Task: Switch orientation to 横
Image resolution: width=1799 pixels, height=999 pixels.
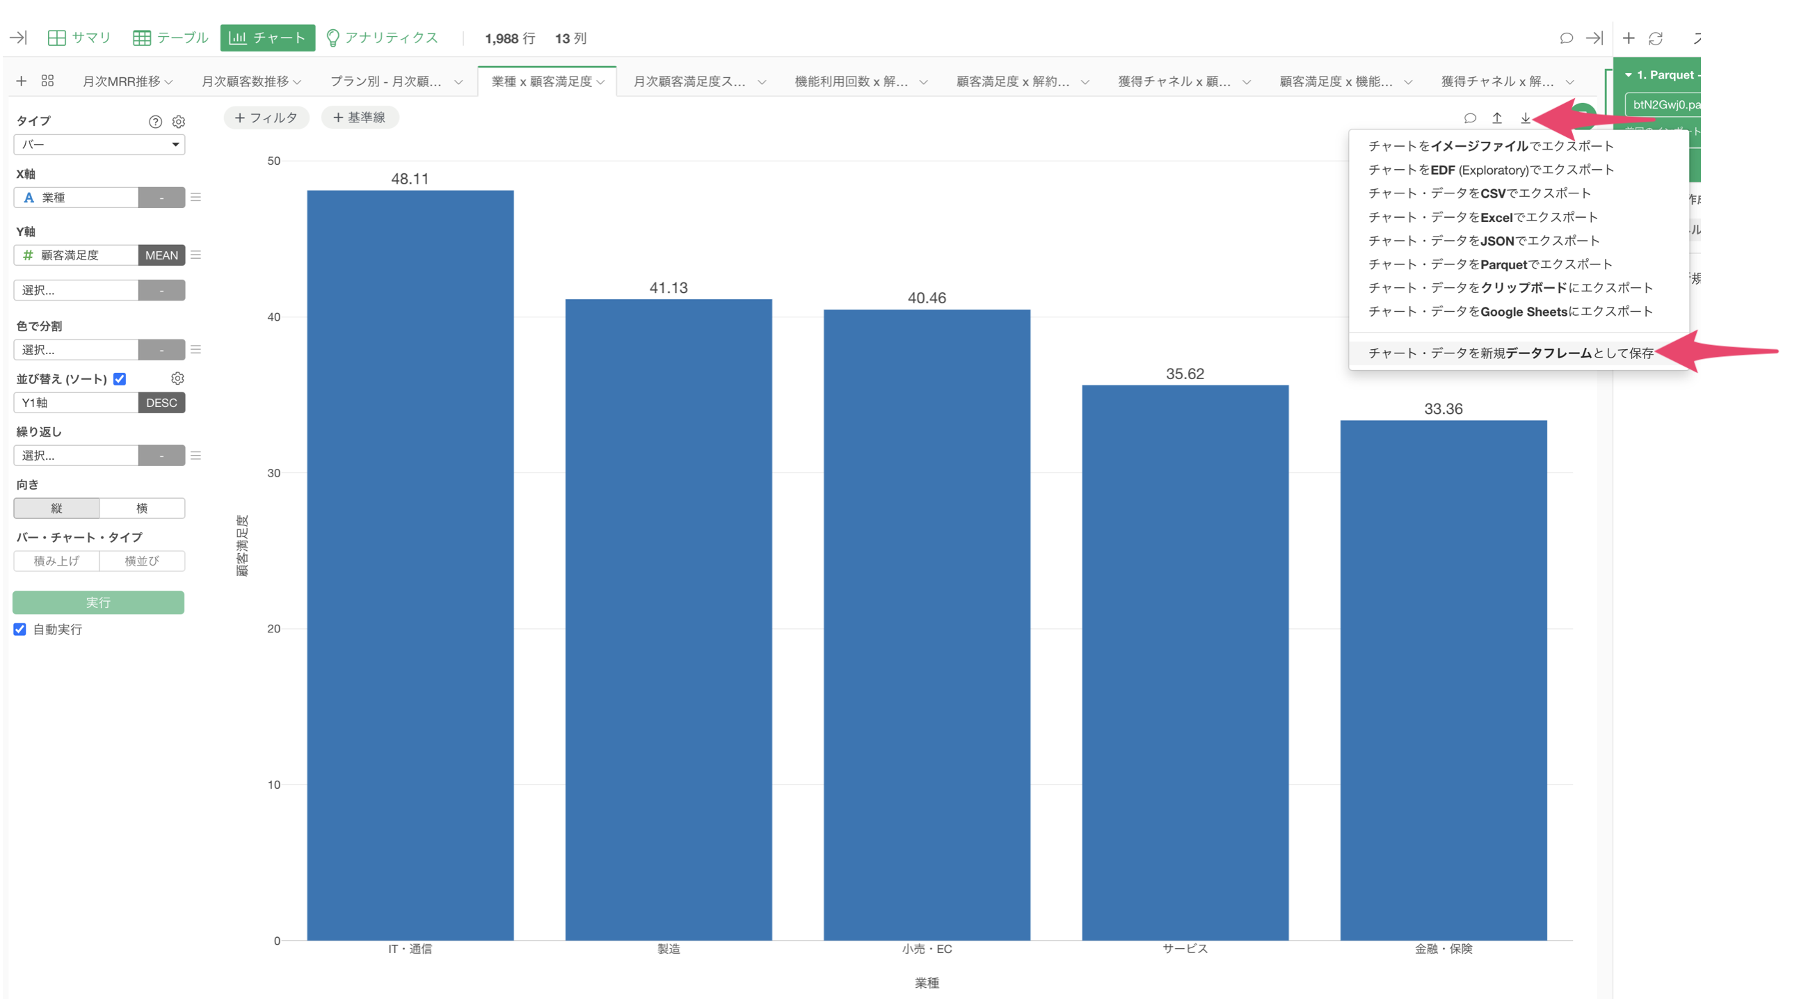Action: pyautogui.click(x=142, y=508)
